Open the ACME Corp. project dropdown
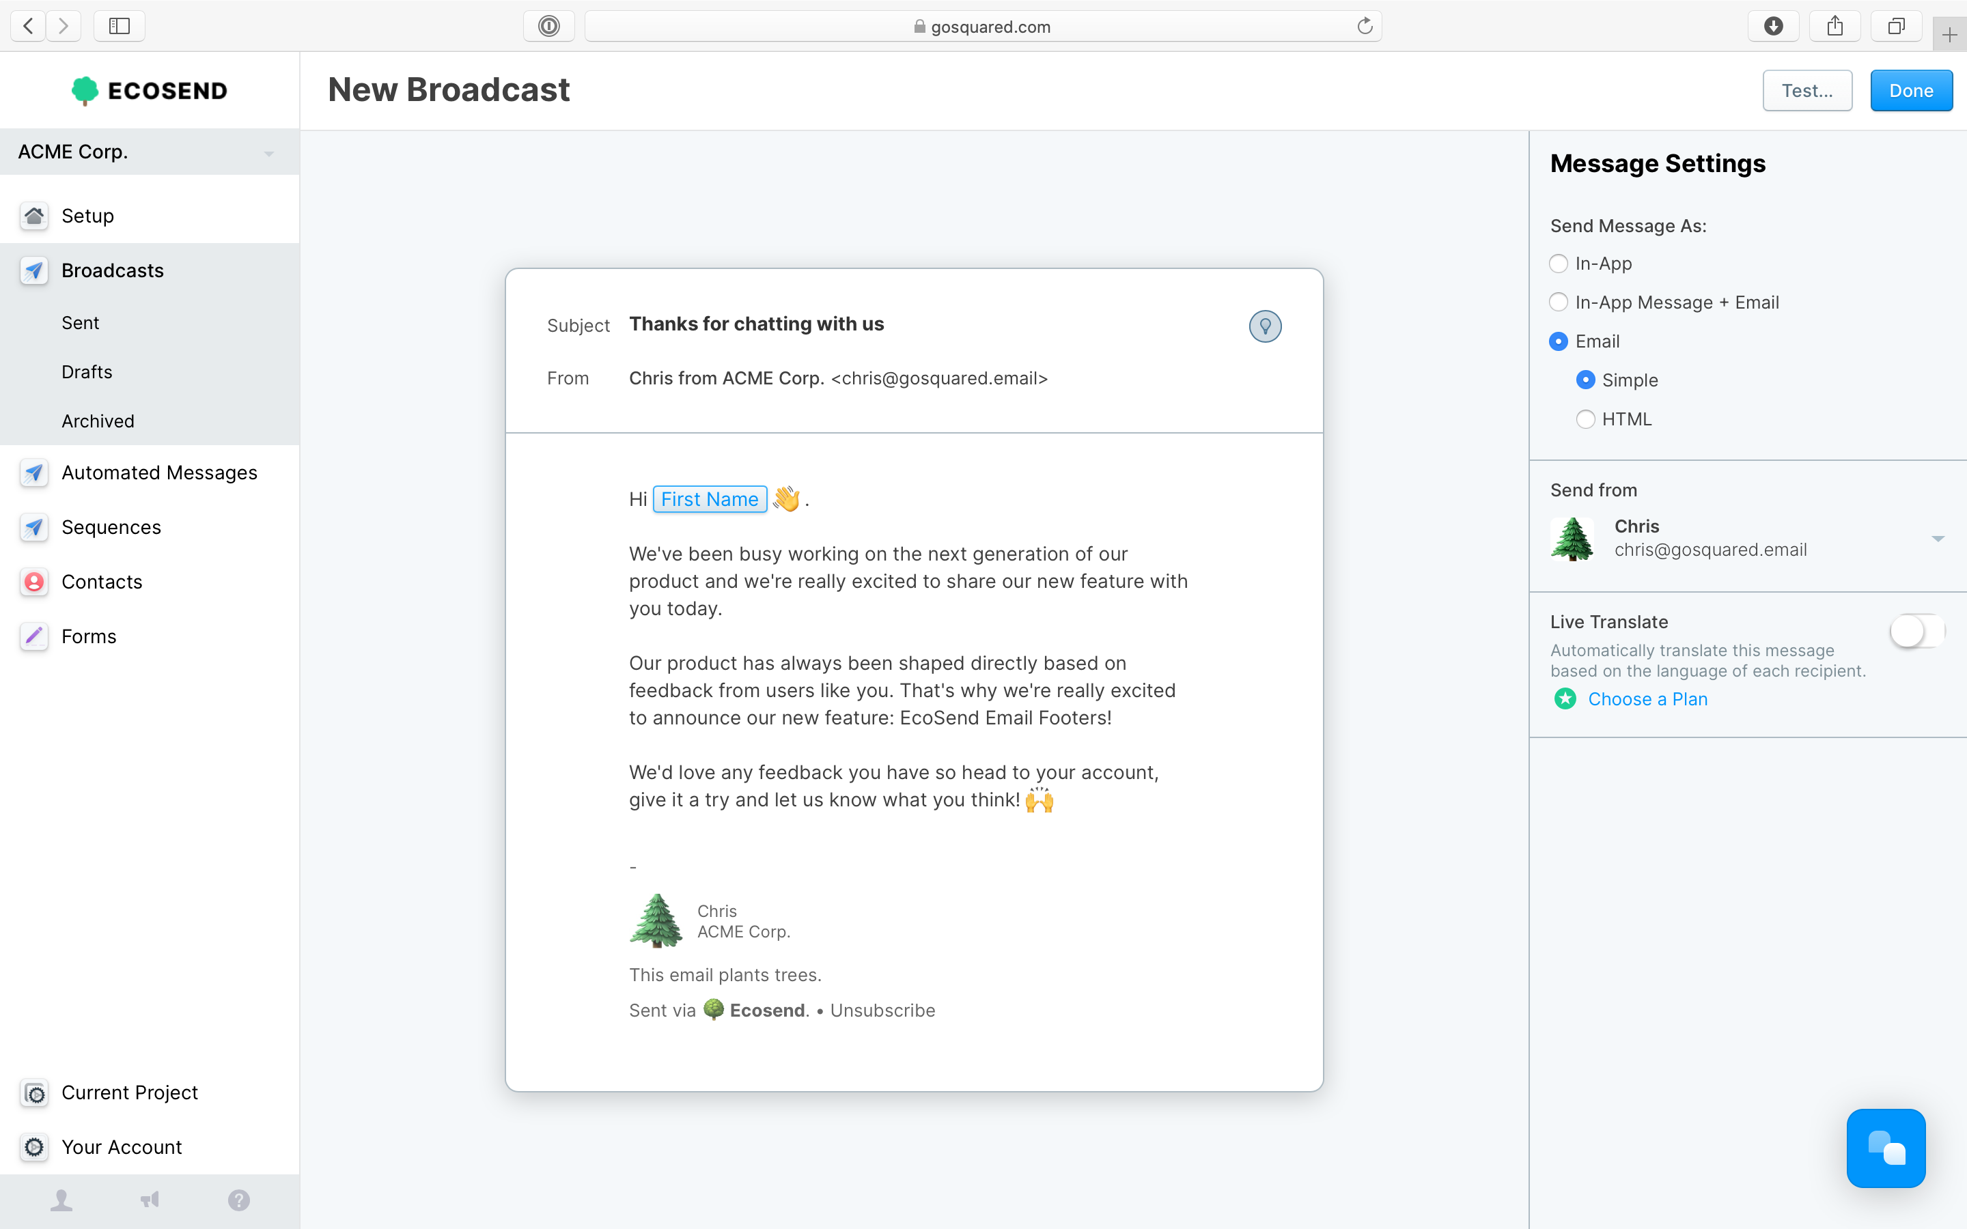The height and width of the screenshot is (1229, 1967). pos(150,152)
